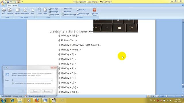Open Windows Explorer folder from the taskbar
Image resolution: width=184 pixels, height=103 pixels.
[x=20, y=100]
